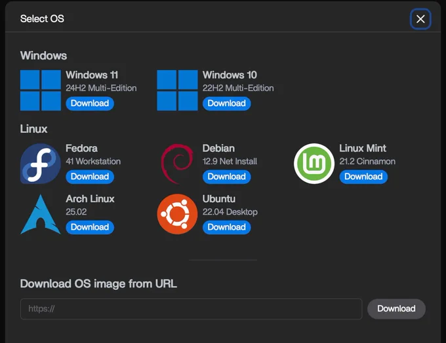Click the Debian swirl logo

(x=177, y=164)
